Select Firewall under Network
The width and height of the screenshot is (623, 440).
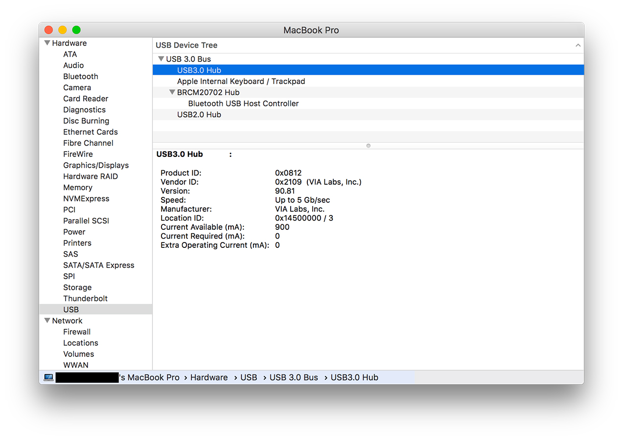(x=76, y=331)
